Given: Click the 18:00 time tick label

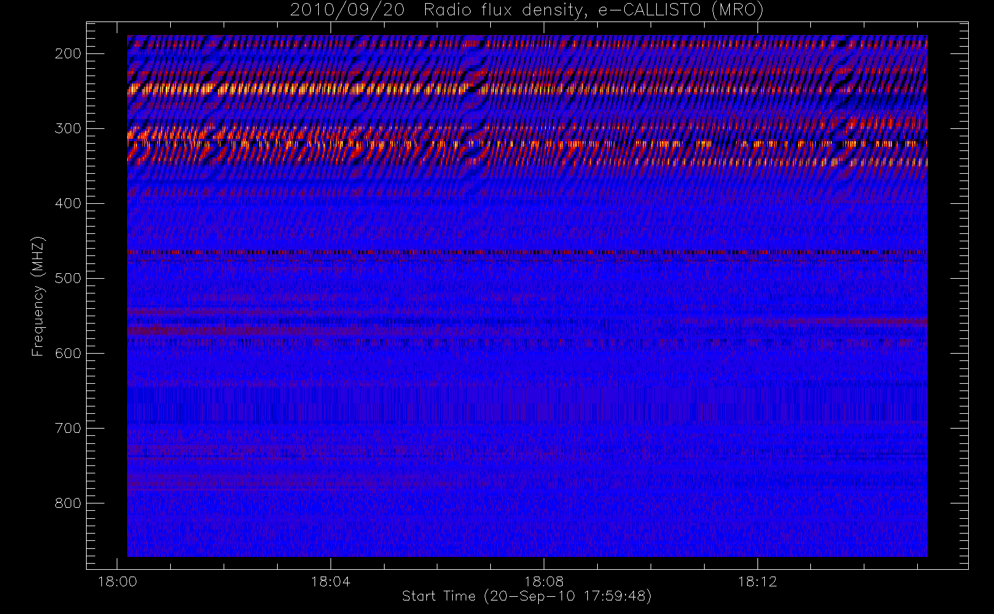Looking at the screenshot, I should [x=117, y=581].
